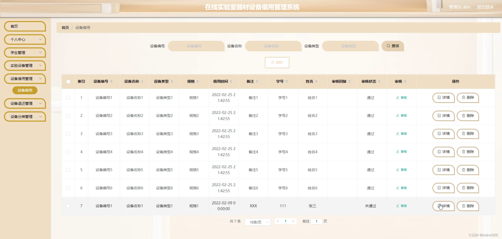Viewport: 502px width, 239px height.
Task: Click the batch 删除 button above table
Action: click(x=277, y=63)
